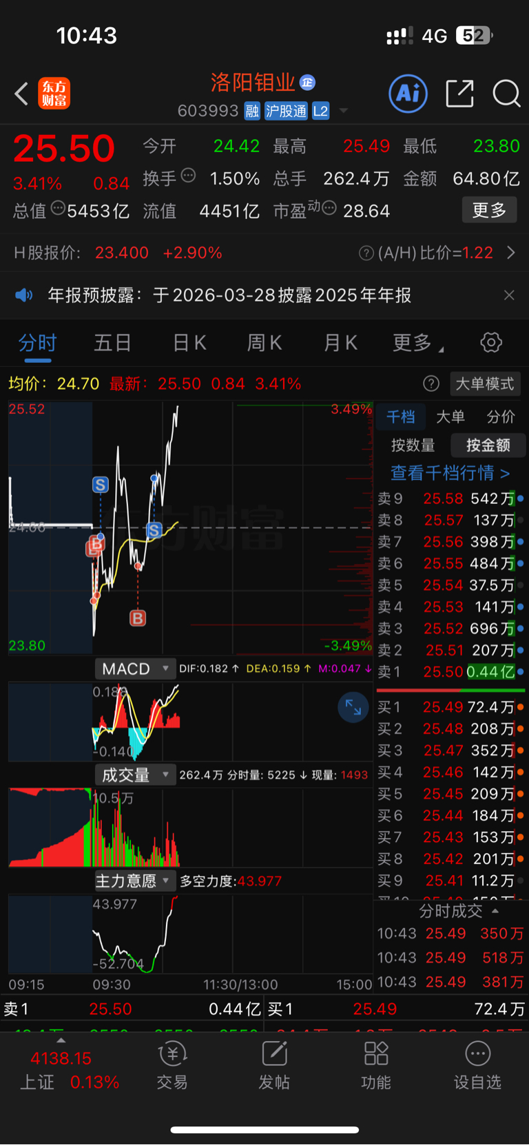Tap the chart help question mark
Image resolution: width=529 pixels, height=1145 pixels.
(x=431, y=384)
